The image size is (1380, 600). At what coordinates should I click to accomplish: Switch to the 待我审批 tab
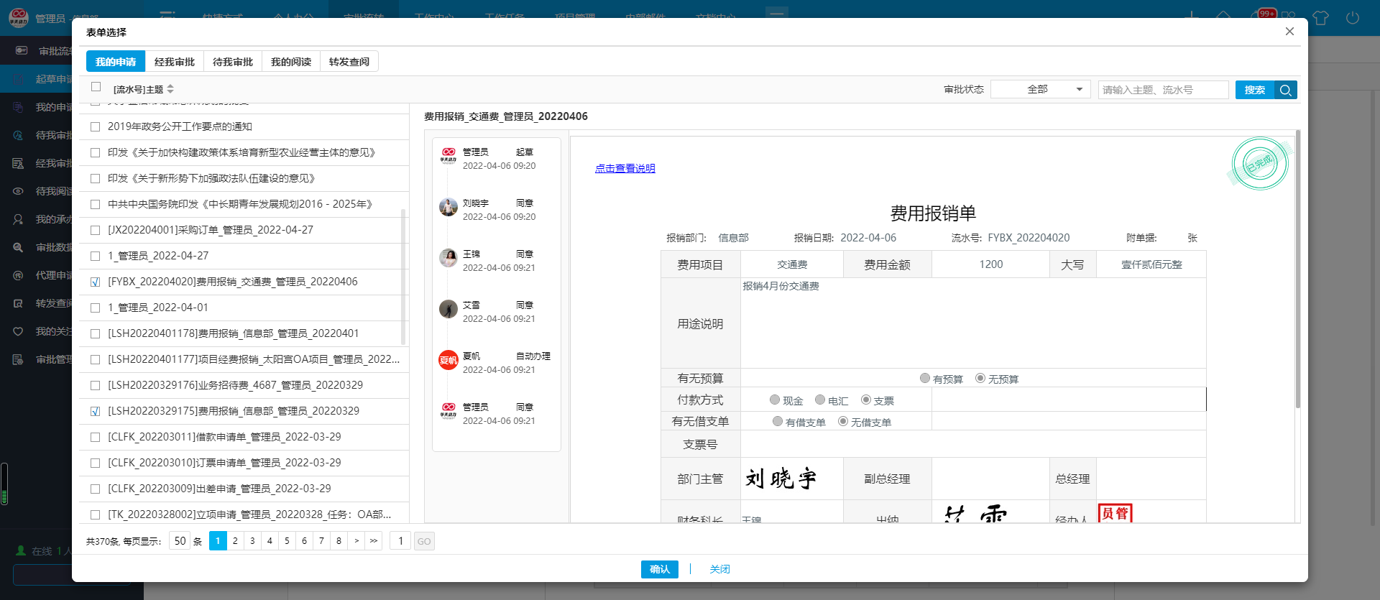click(x=232, y=62)
